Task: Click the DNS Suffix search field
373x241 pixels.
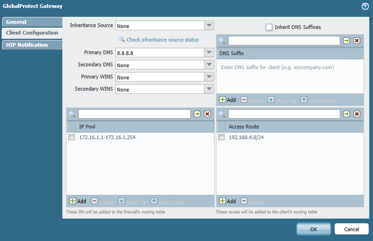Action: (284, 41)
